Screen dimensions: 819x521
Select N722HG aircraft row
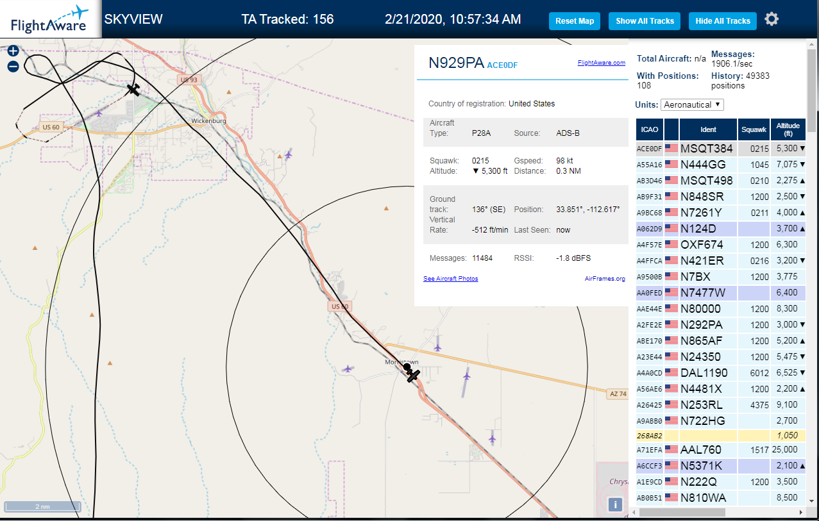[721, 420]
